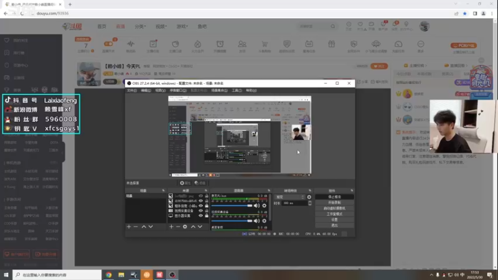Move selected source down
Screen dimensions: 498x280
click(200, 226)
